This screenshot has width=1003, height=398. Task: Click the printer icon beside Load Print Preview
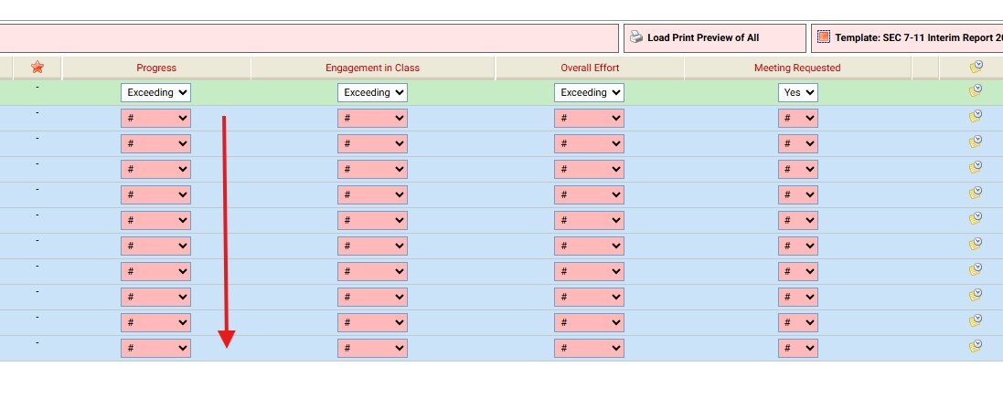[636, 37]
